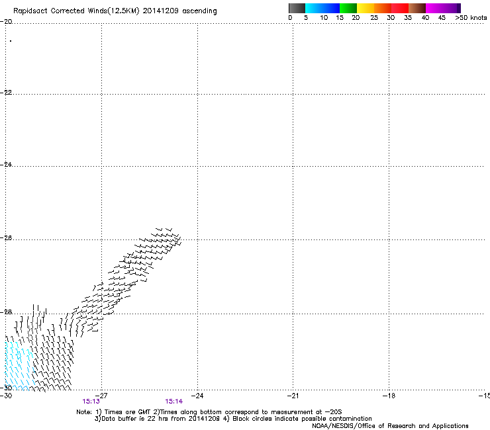The image size is (490, 430).
Task: Click the purple time stamp 15:13
Action: click(91, 402)
